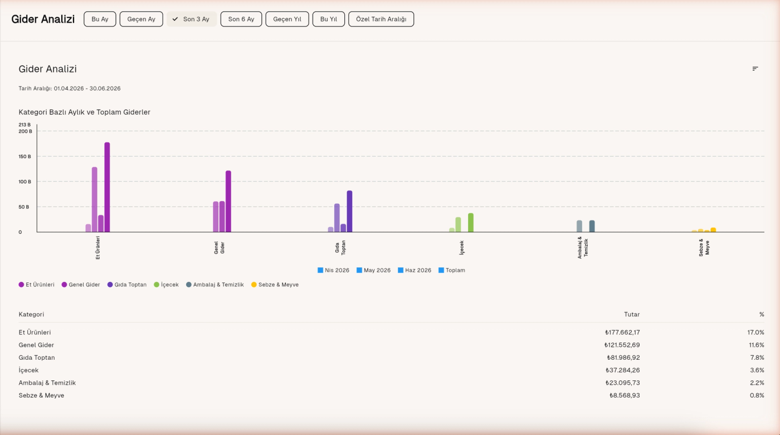Click the Kategori Bazlı Aylık ve Toplam Giderler title
780x435 pixels.
(x=85, y=112)
